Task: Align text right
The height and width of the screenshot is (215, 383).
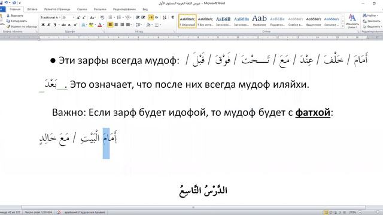Action: tap(122, 24)
